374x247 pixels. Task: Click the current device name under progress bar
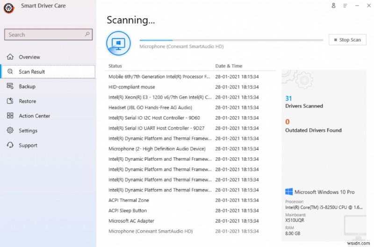coord(181,46)
